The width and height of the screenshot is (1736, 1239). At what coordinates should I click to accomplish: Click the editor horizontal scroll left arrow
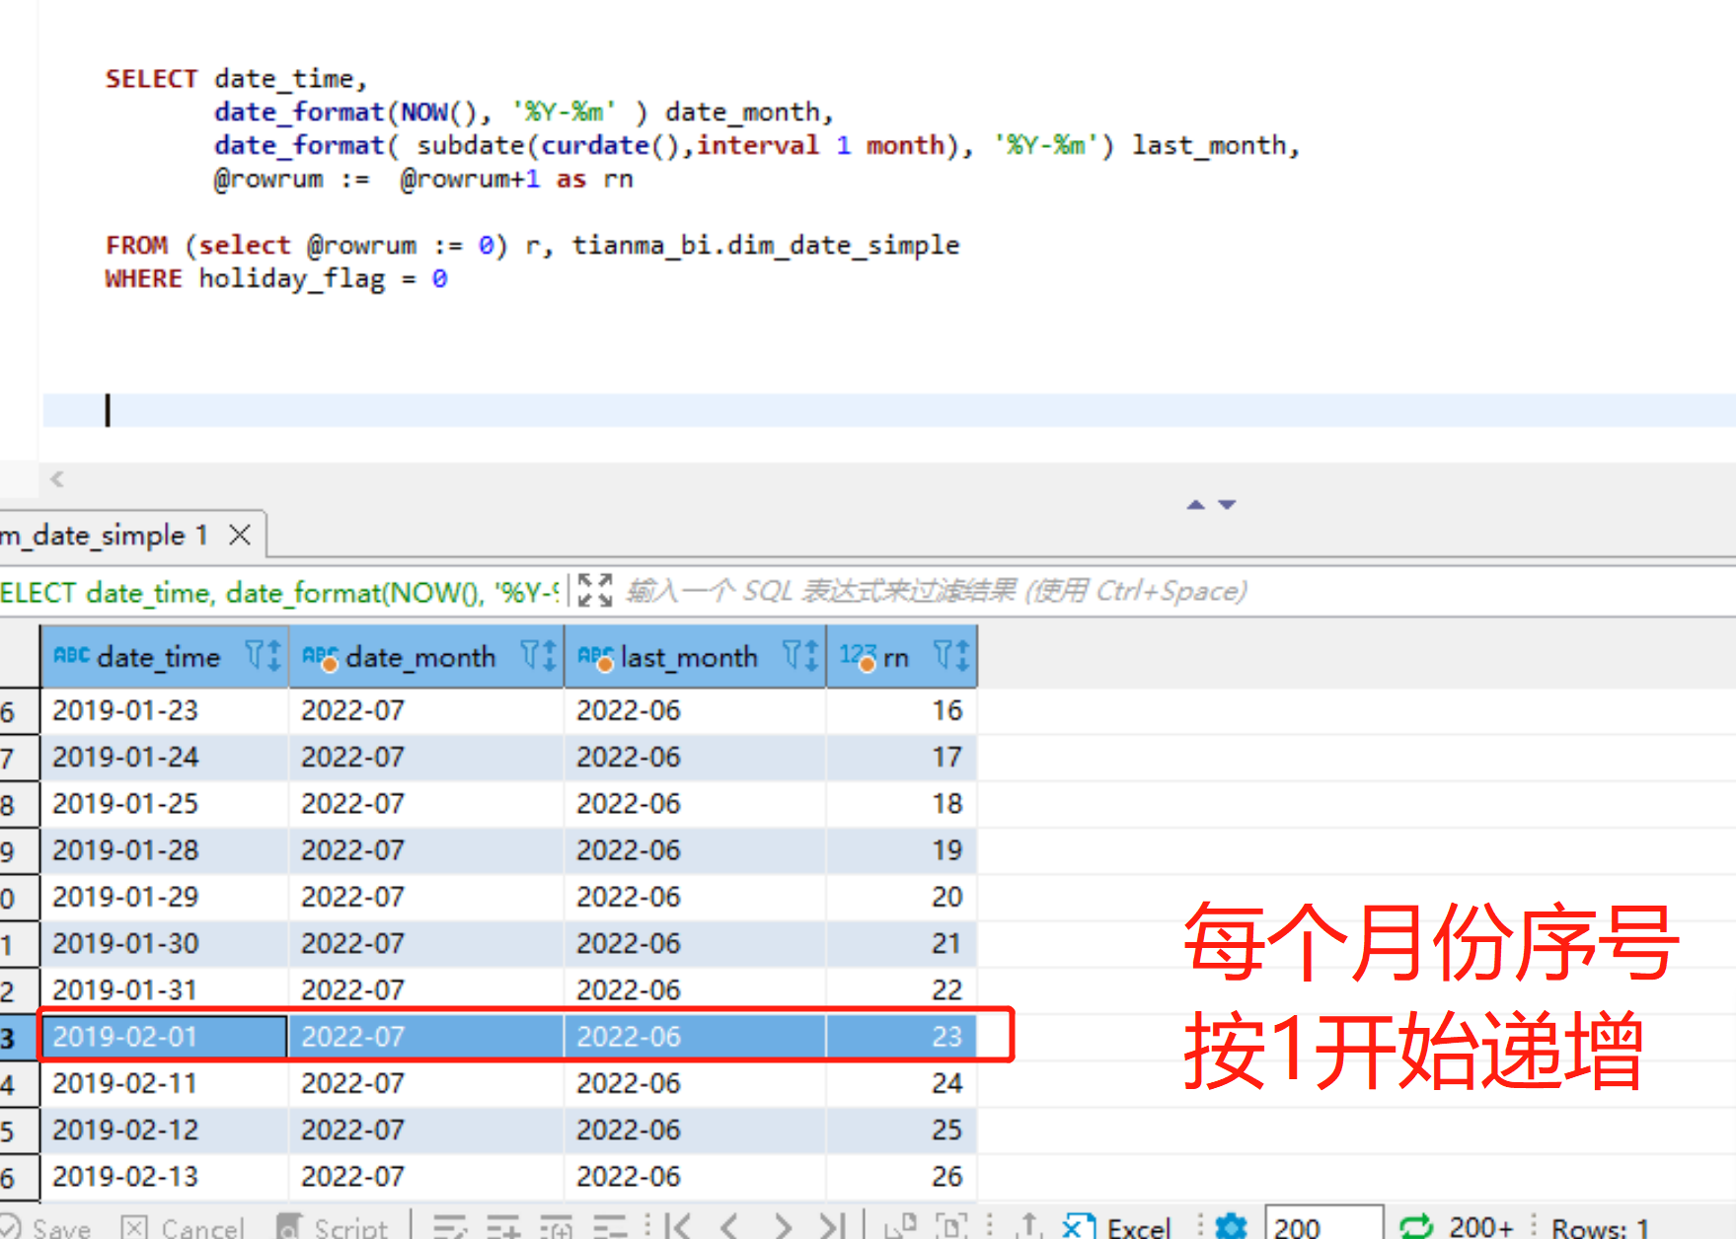[57, 479]
